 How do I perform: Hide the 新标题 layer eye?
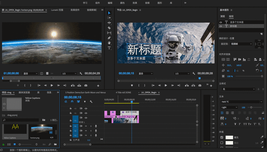click(x=221, y=26)
